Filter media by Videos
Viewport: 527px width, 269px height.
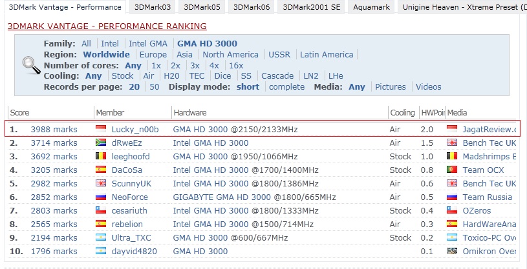click(x=428, y=87)
